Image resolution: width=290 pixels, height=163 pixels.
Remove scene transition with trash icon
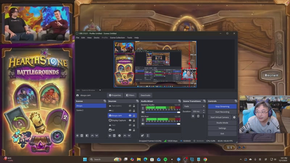198,116
